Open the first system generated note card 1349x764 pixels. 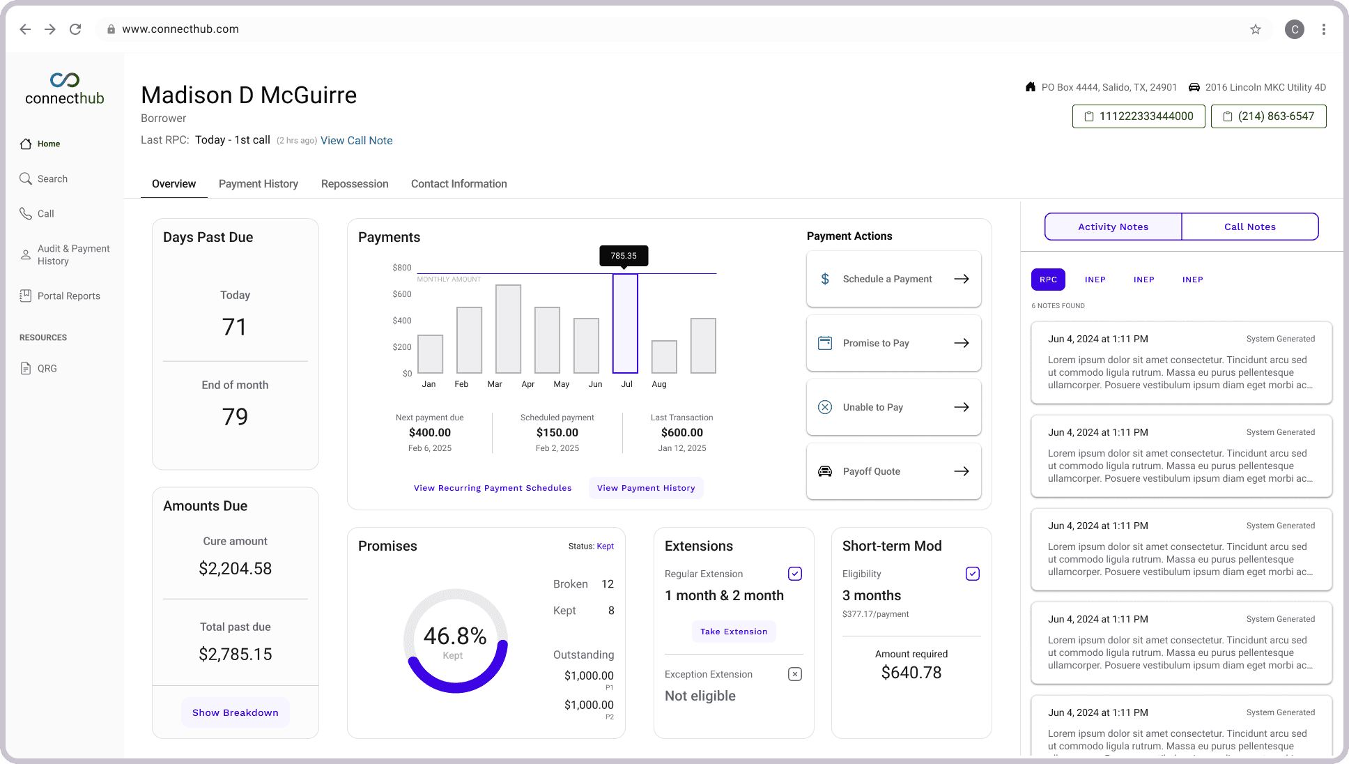click(x=1181, y=362)
